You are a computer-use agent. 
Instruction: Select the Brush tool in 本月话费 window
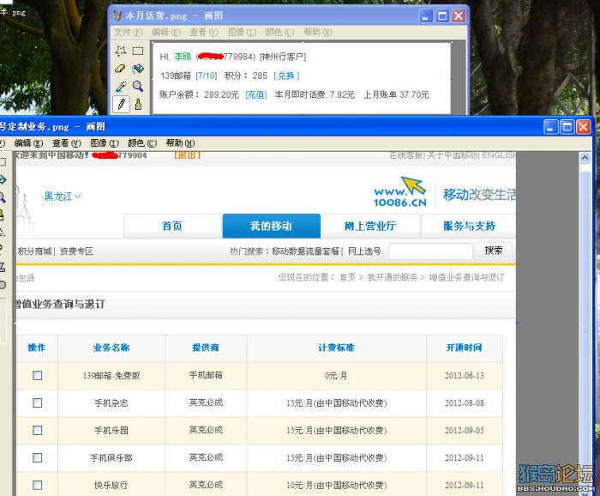point(138,104)
